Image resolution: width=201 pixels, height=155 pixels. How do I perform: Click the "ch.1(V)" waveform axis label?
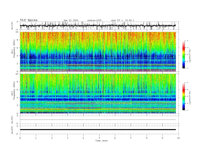12,26
